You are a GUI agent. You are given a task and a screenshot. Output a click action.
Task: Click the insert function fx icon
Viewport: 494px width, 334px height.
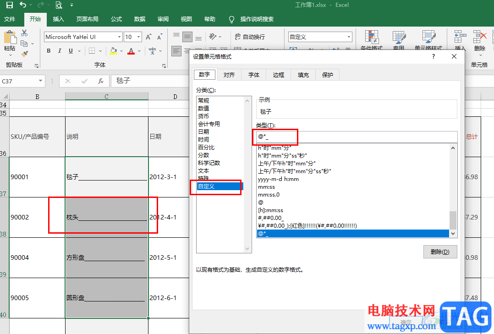(101, 81)
